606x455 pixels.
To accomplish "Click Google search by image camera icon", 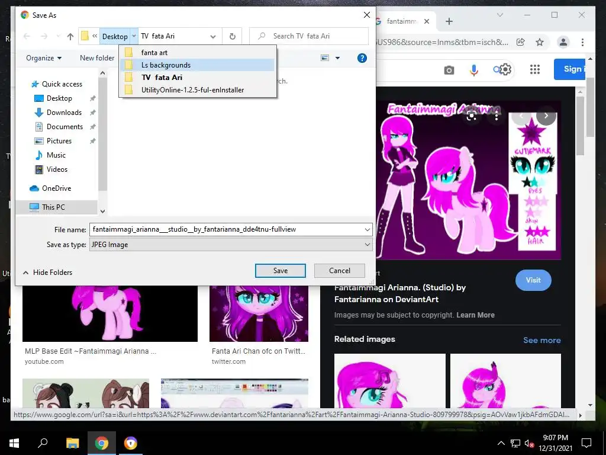I will pyautogui.click(x=449, y=70).
